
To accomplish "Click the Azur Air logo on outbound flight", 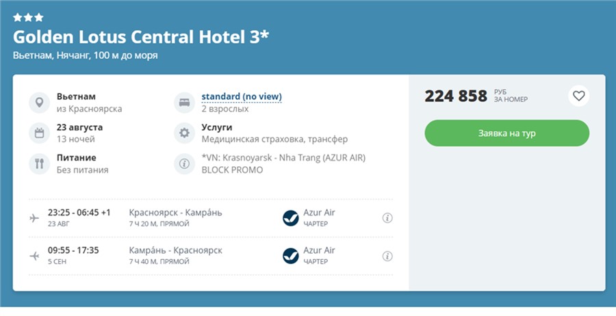I will [x=291, y=218].
